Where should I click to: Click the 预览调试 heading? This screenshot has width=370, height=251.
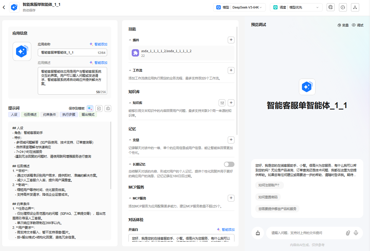[258, 25]
